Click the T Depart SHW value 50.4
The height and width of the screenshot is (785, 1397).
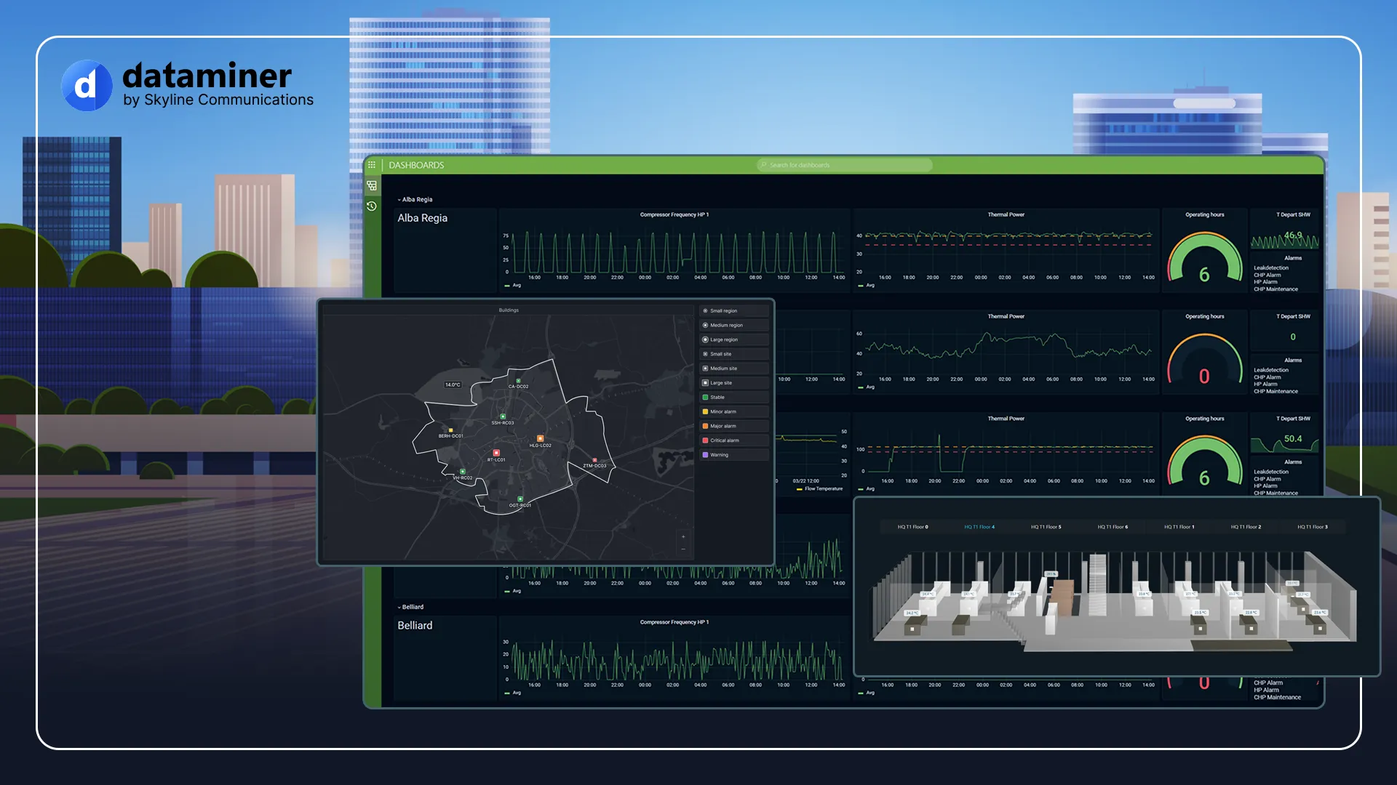[1293, 438]
